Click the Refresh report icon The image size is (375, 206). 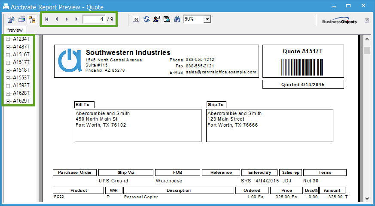click(146, 19)
